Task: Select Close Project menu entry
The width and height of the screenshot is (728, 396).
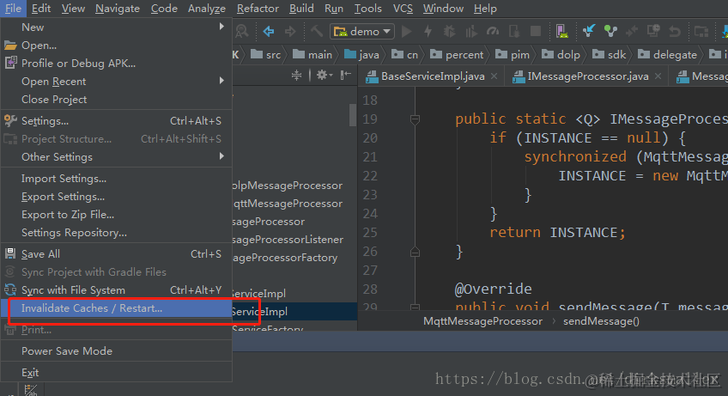Action: tap(116, 100)
